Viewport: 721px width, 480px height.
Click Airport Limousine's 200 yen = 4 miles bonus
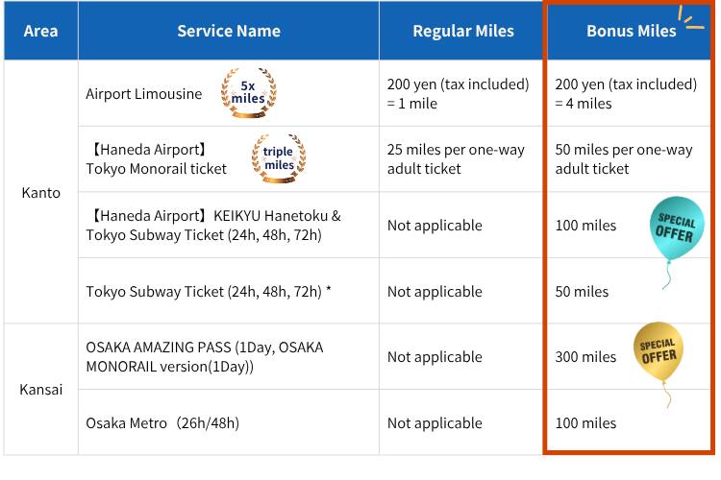pos(625,94)
